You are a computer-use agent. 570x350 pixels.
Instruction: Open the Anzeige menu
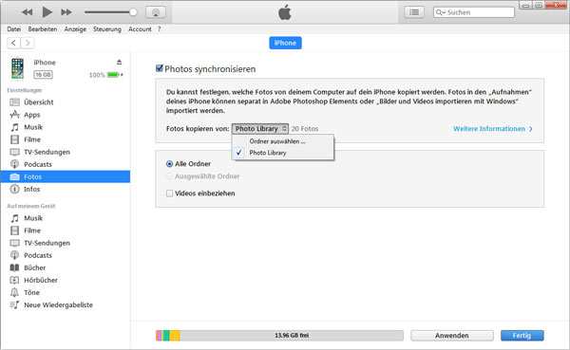[75, 29]
